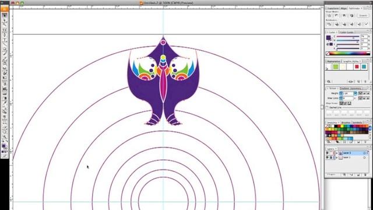Select the Layer 1 row
The width and height of the screenshot is (373, 210).
347,157
